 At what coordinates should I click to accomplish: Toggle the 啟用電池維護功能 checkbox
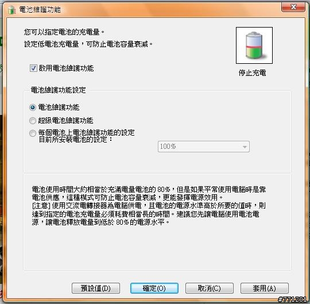(33, 68)
